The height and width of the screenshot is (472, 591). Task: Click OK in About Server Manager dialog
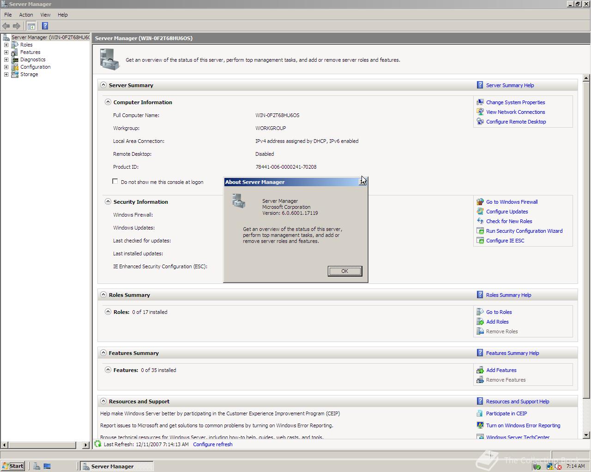[345, 271]
